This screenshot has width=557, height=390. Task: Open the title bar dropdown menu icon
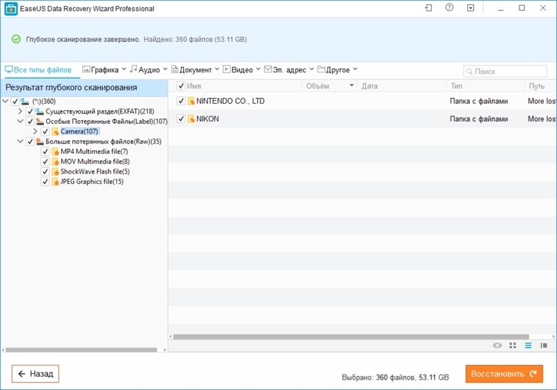[471, 8]
